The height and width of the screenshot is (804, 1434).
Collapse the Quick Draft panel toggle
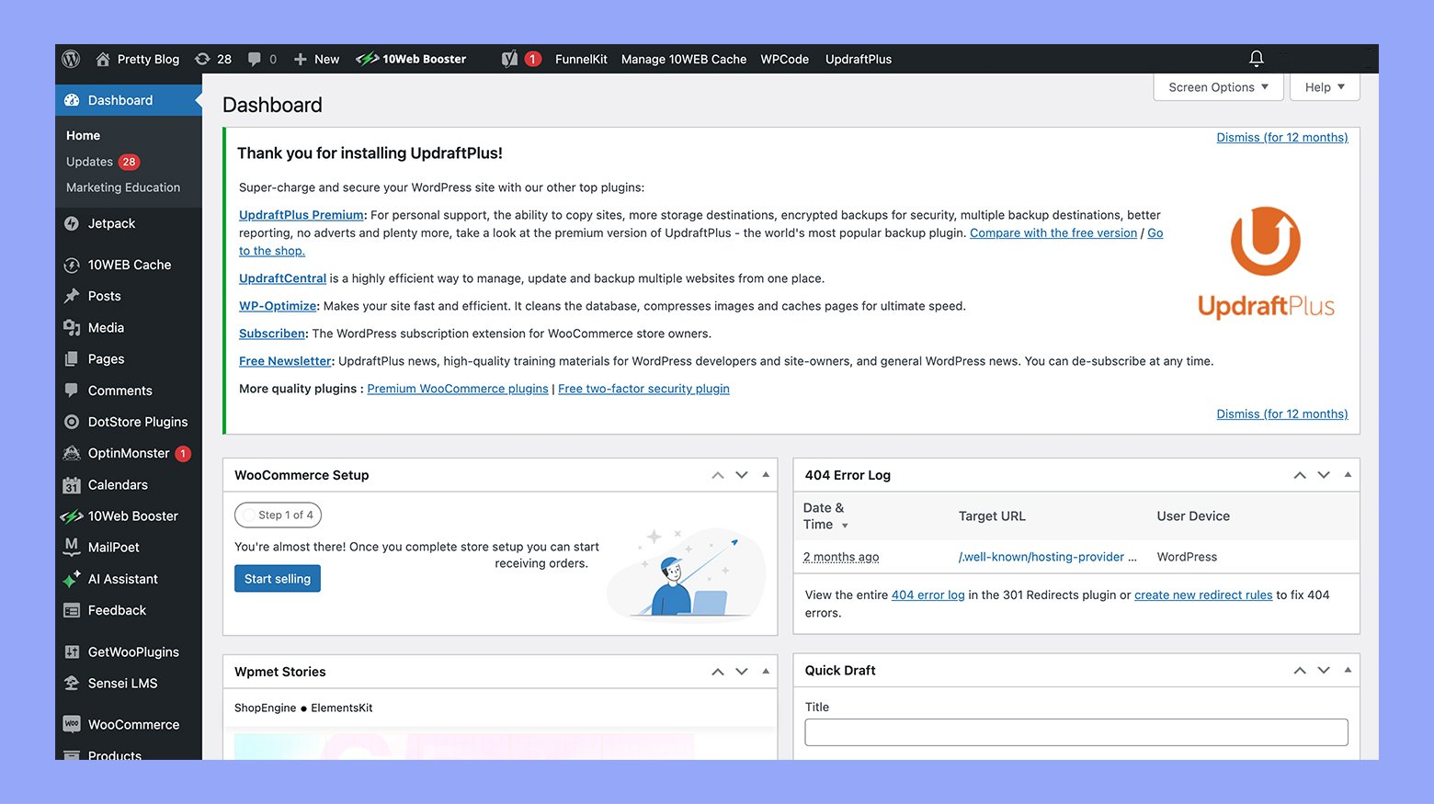[x=1348, y=670]
